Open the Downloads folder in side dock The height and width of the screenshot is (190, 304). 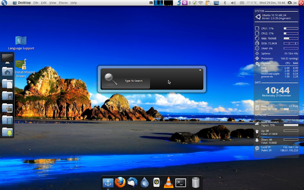[x=7, y=132]
